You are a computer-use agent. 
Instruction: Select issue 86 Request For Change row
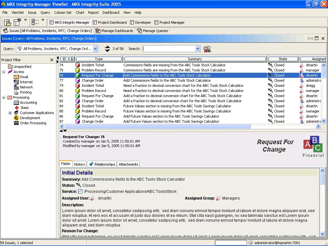[190, 116]
